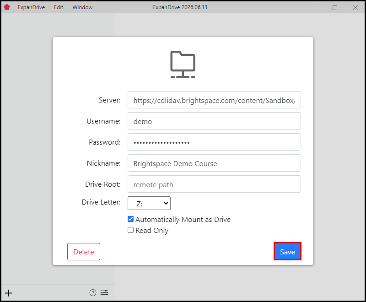Image resolution: width=366 pixels, height=302 pixels.
Task: Close the ExpanDrive window
Action: click(x=355, y=8)
